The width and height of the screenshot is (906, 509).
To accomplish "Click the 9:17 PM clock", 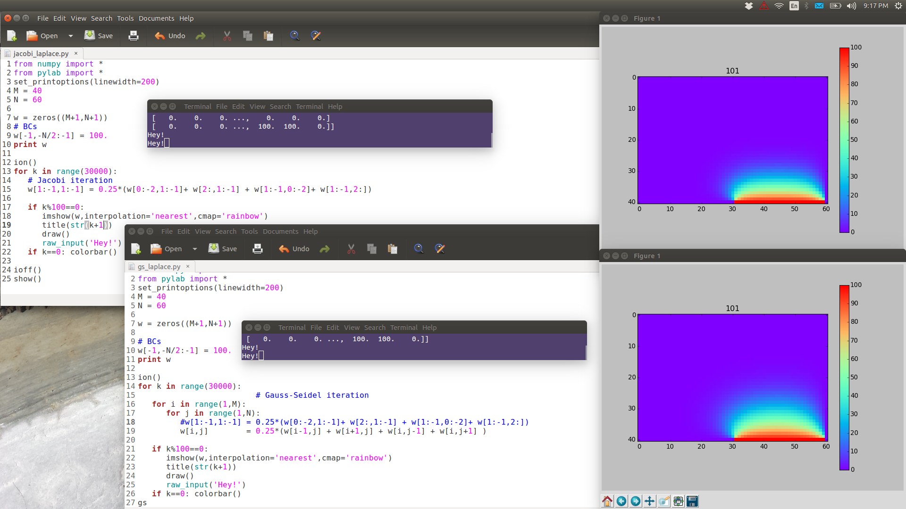I will pyautogui.click(x=876, y=6).
